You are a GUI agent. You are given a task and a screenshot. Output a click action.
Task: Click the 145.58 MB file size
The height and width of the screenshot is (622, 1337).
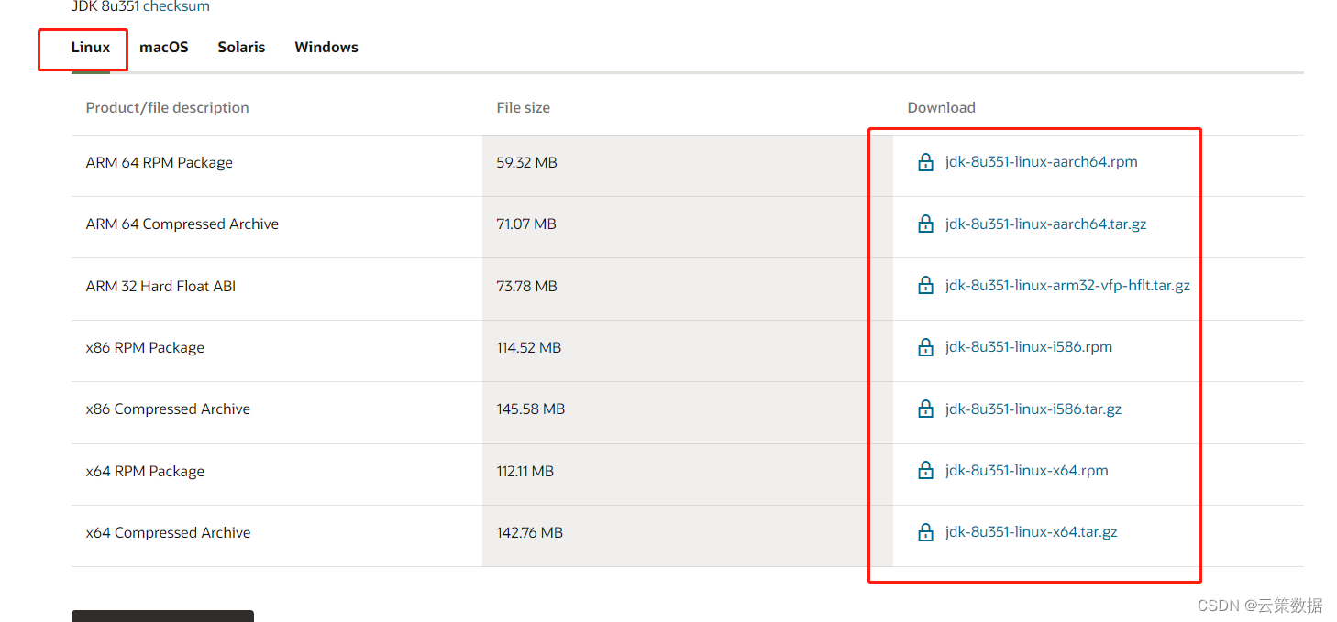[x=531, y=409]
